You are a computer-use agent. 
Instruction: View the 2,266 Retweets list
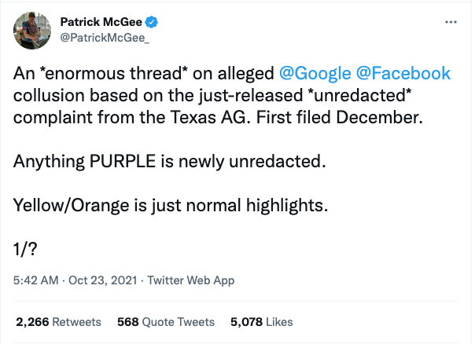coord(59,321)
